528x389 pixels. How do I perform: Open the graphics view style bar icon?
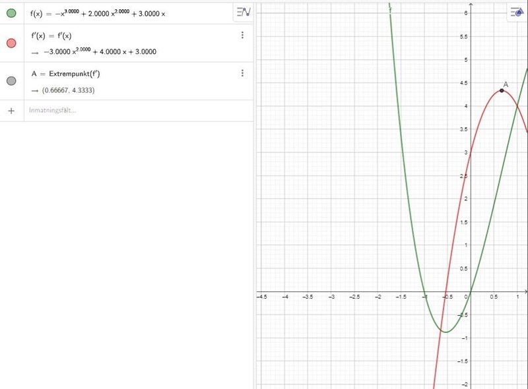(515, 12)
